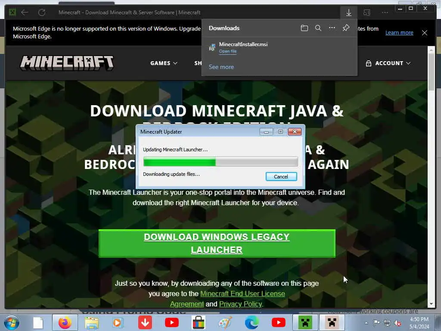Click the Edge back arrow button
This screenshot has height=331, width=441.
point(25,12)
